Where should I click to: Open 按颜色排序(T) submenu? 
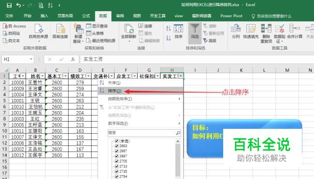[x=141, y=99]
